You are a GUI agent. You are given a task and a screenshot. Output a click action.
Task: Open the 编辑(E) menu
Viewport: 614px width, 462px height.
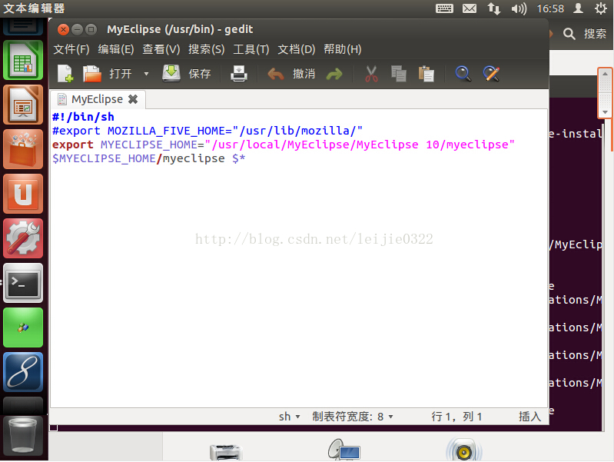click(x=116, y=49)
